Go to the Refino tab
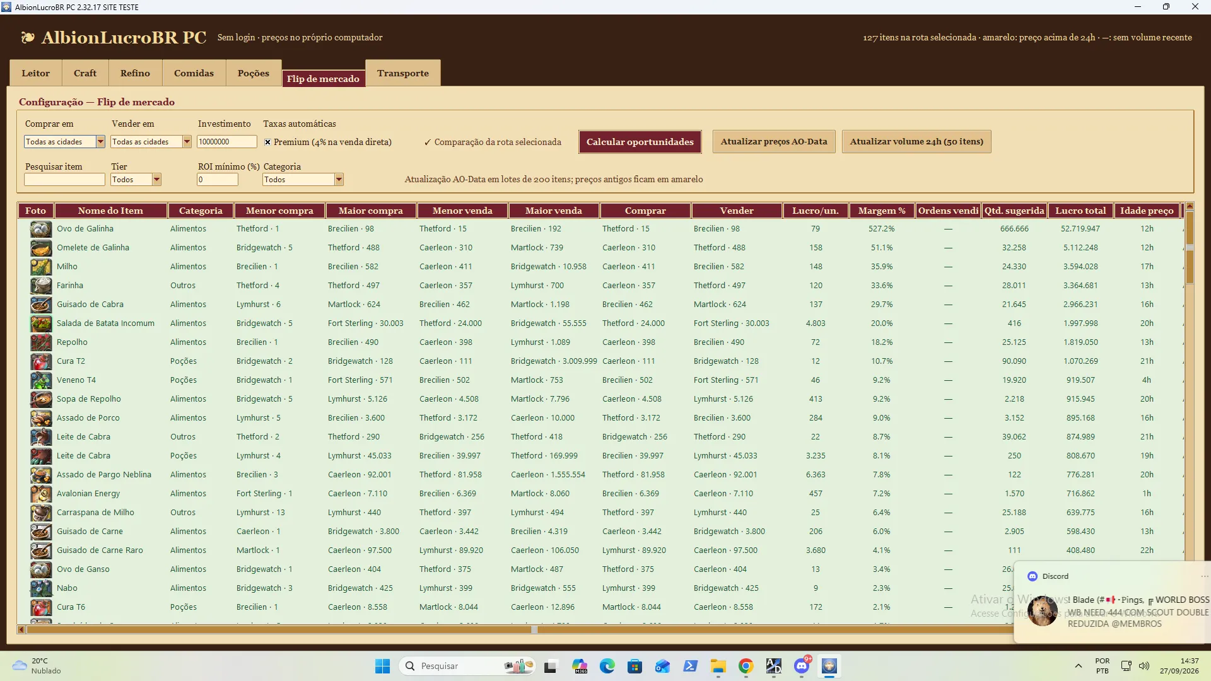This screenshot has width=1211, height=681. pos(136,73)
